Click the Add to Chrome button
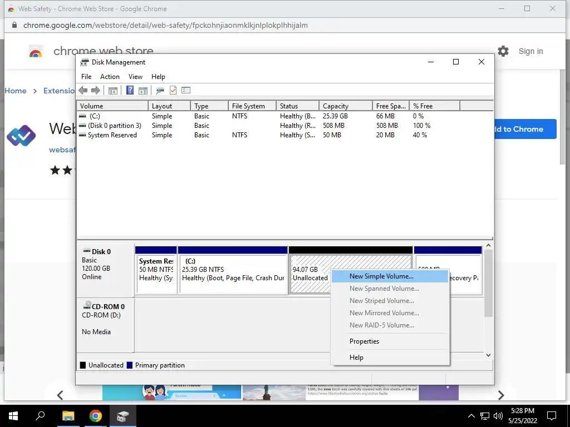 pos(524,129)
